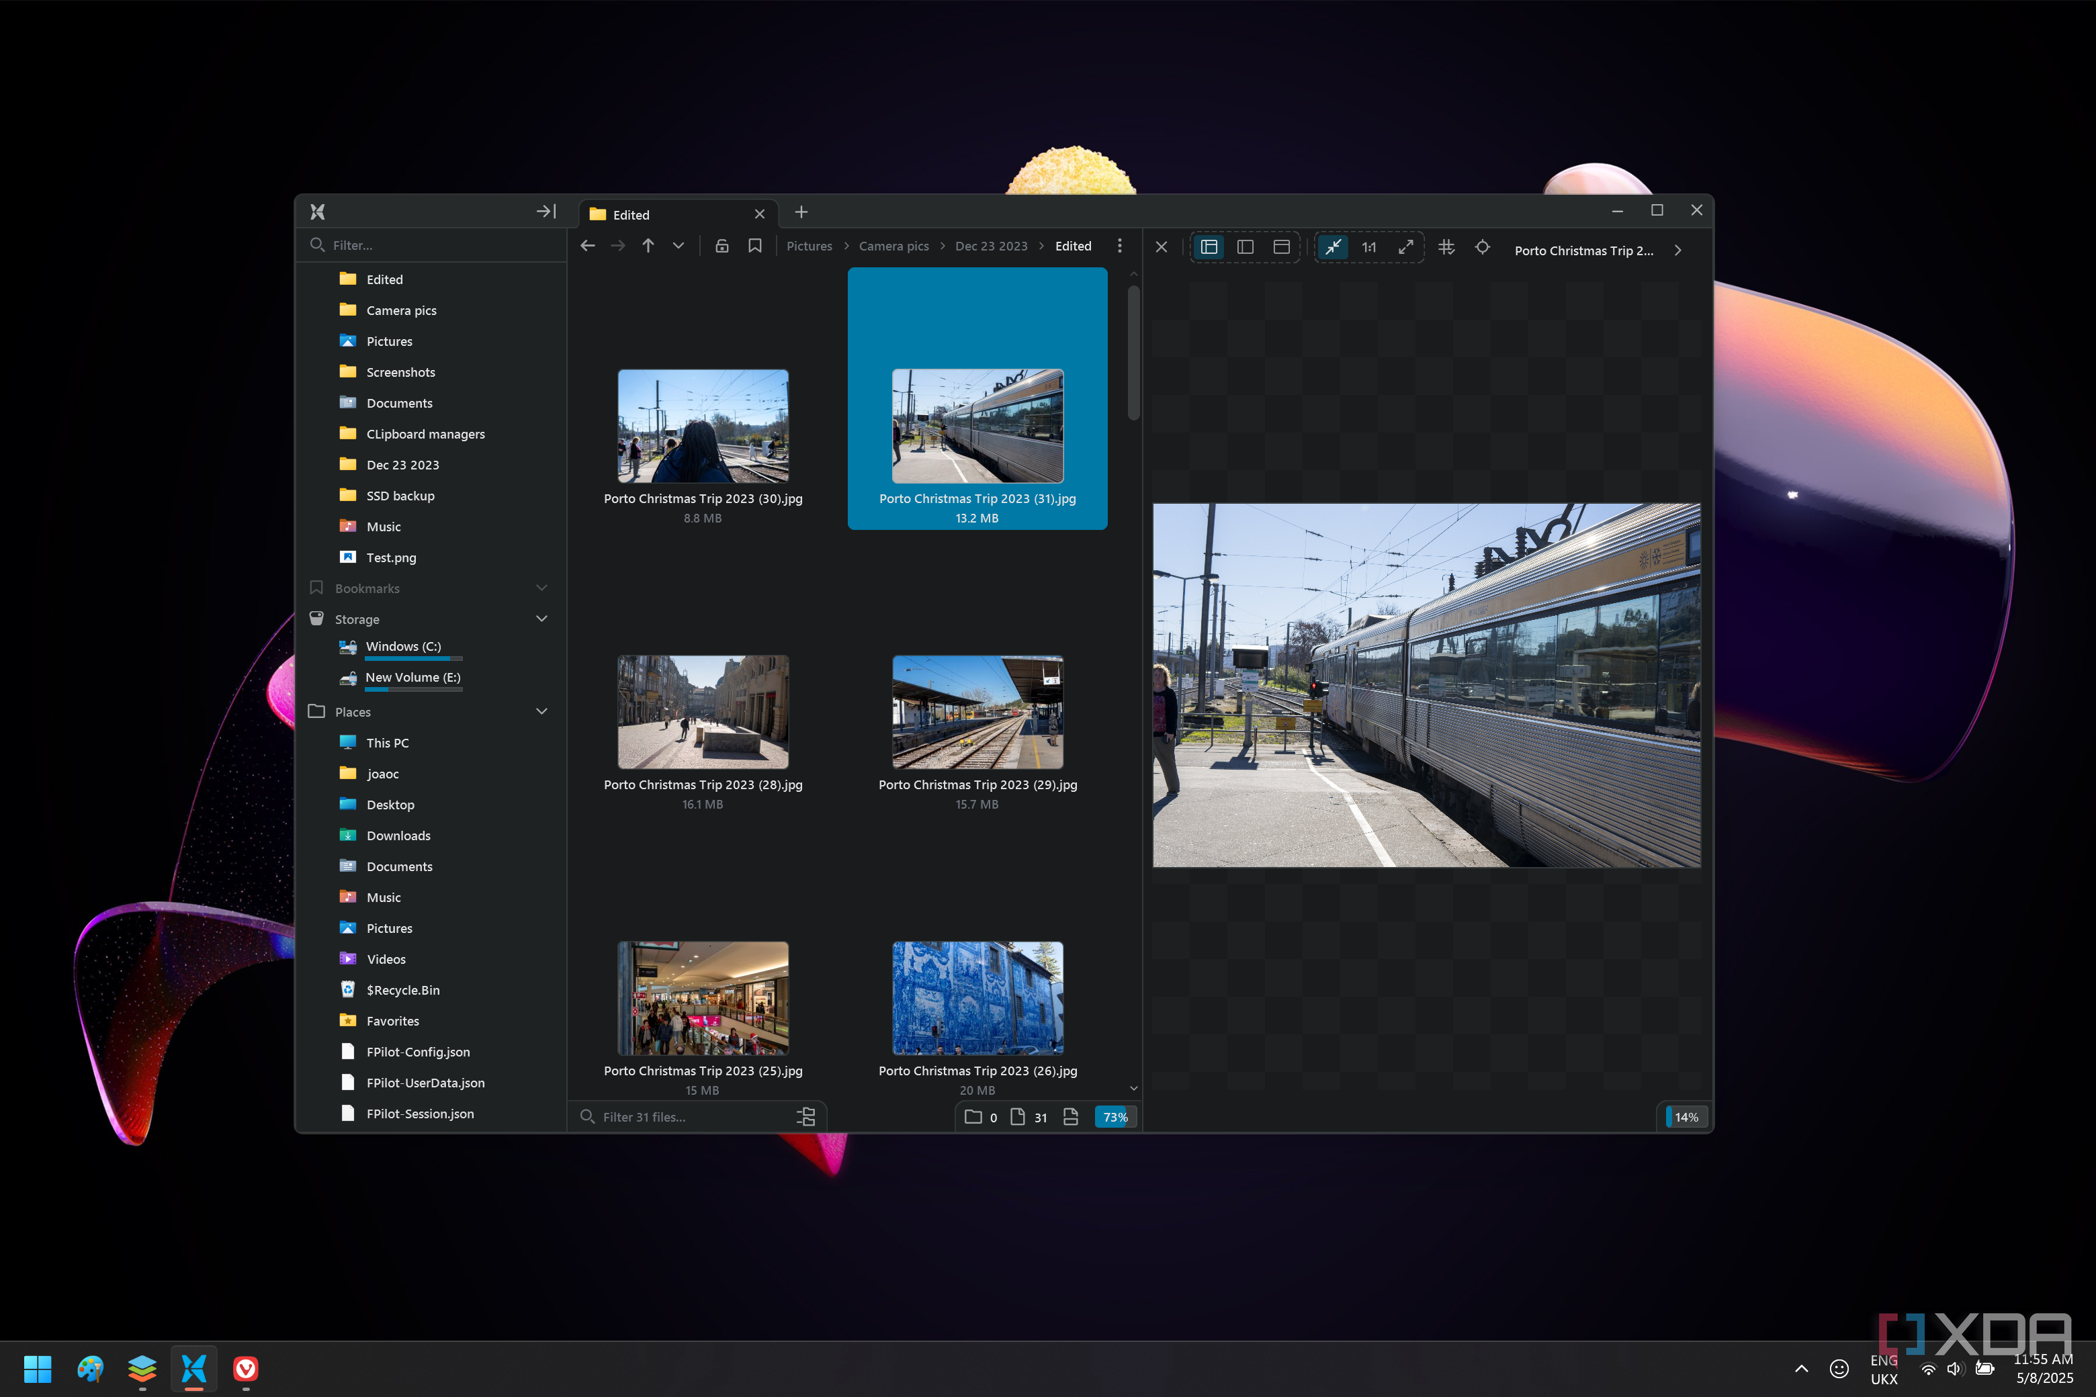
Task: Open a new tab with plus button
Action: point(801,212)
